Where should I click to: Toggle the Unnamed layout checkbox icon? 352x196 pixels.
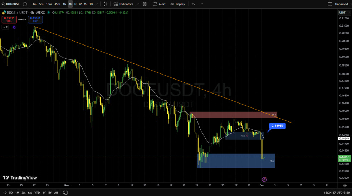point(330,4)
